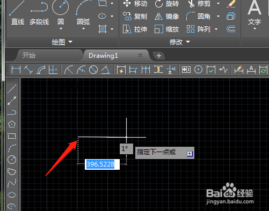Click the 移动 (Move) command
The height and width of the screenshot is (211, 269).
tap(135, 4)
